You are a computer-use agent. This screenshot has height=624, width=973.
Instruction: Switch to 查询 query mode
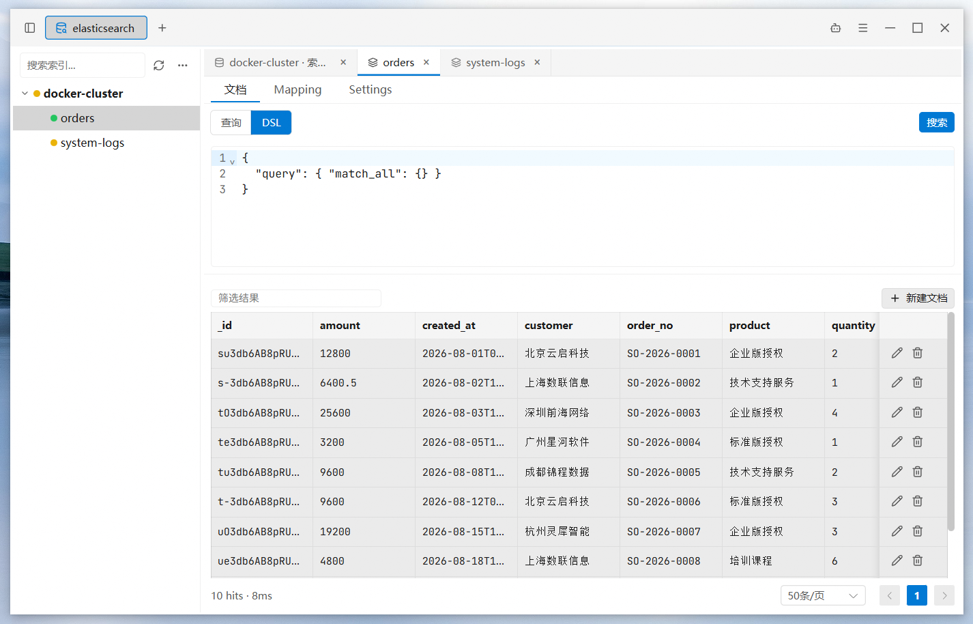[x=231, y=123]
